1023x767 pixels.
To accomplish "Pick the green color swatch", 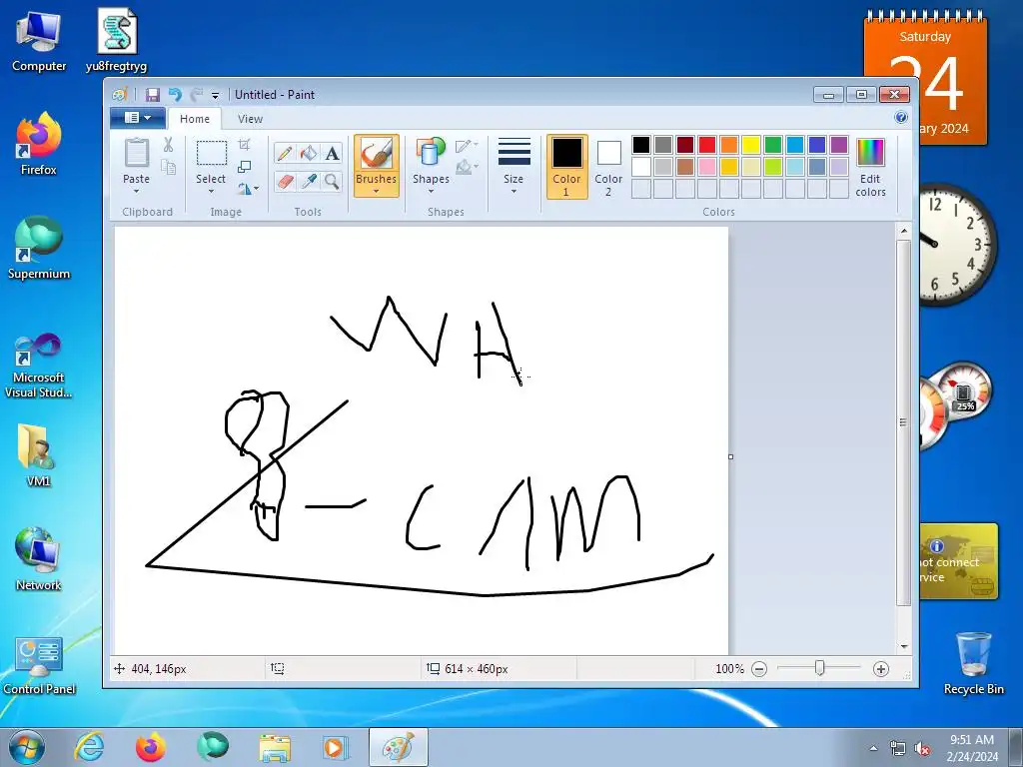I will pos(773,145).
